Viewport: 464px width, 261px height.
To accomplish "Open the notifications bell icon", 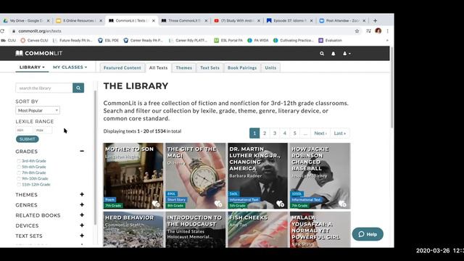I will click(333, 54).
